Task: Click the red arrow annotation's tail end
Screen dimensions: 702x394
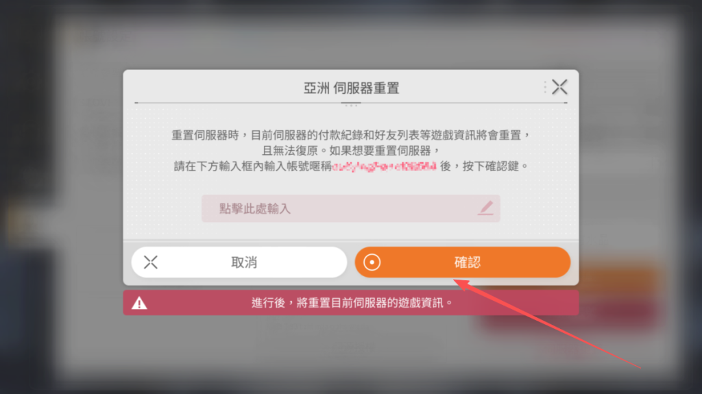Action: click(640, 368)
